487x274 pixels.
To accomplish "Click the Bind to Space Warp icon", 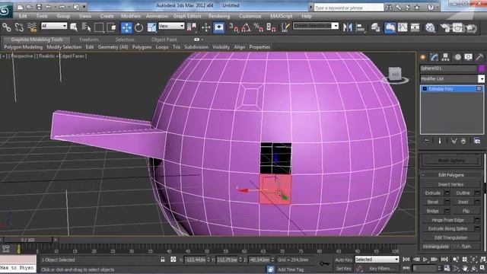I will pos(32,27).
